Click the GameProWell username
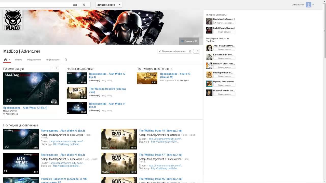This screenshot has width=326, height=183. click(298, 5)
